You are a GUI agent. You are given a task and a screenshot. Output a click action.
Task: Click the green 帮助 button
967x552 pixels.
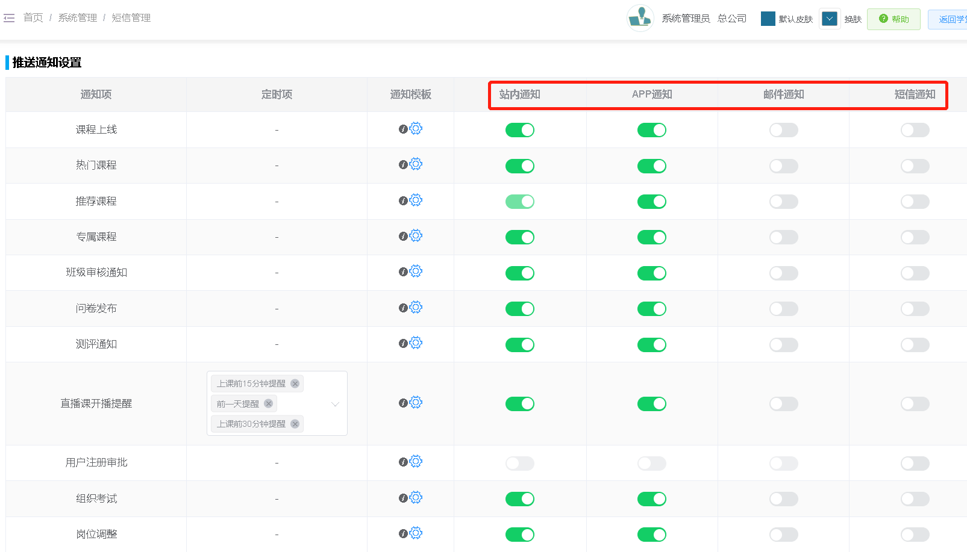893,19
